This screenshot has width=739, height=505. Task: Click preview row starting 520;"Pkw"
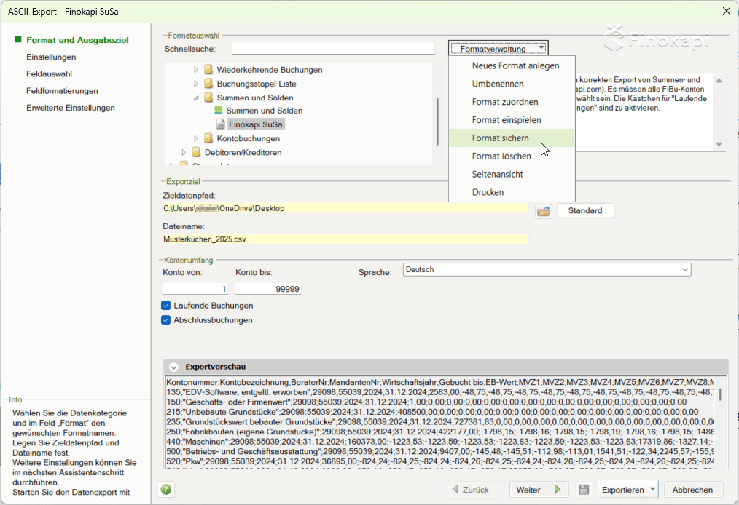point(440,461)
